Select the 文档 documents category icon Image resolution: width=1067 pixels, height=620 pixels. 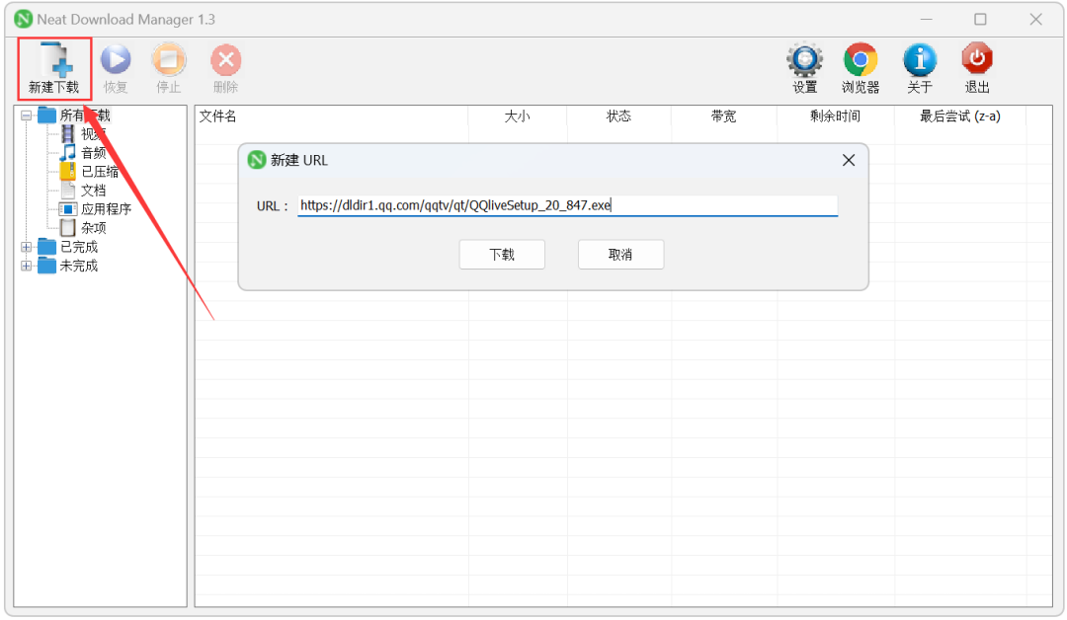(68, 190)
